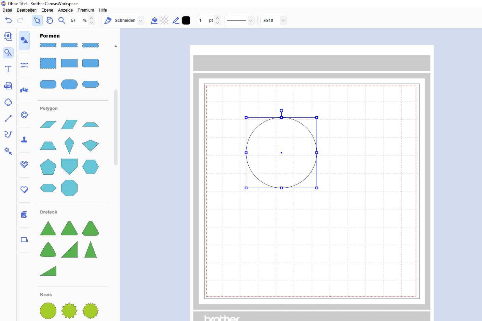Select the Text tool in sidebar
The image size is (482, 321).
coord(8,69)
